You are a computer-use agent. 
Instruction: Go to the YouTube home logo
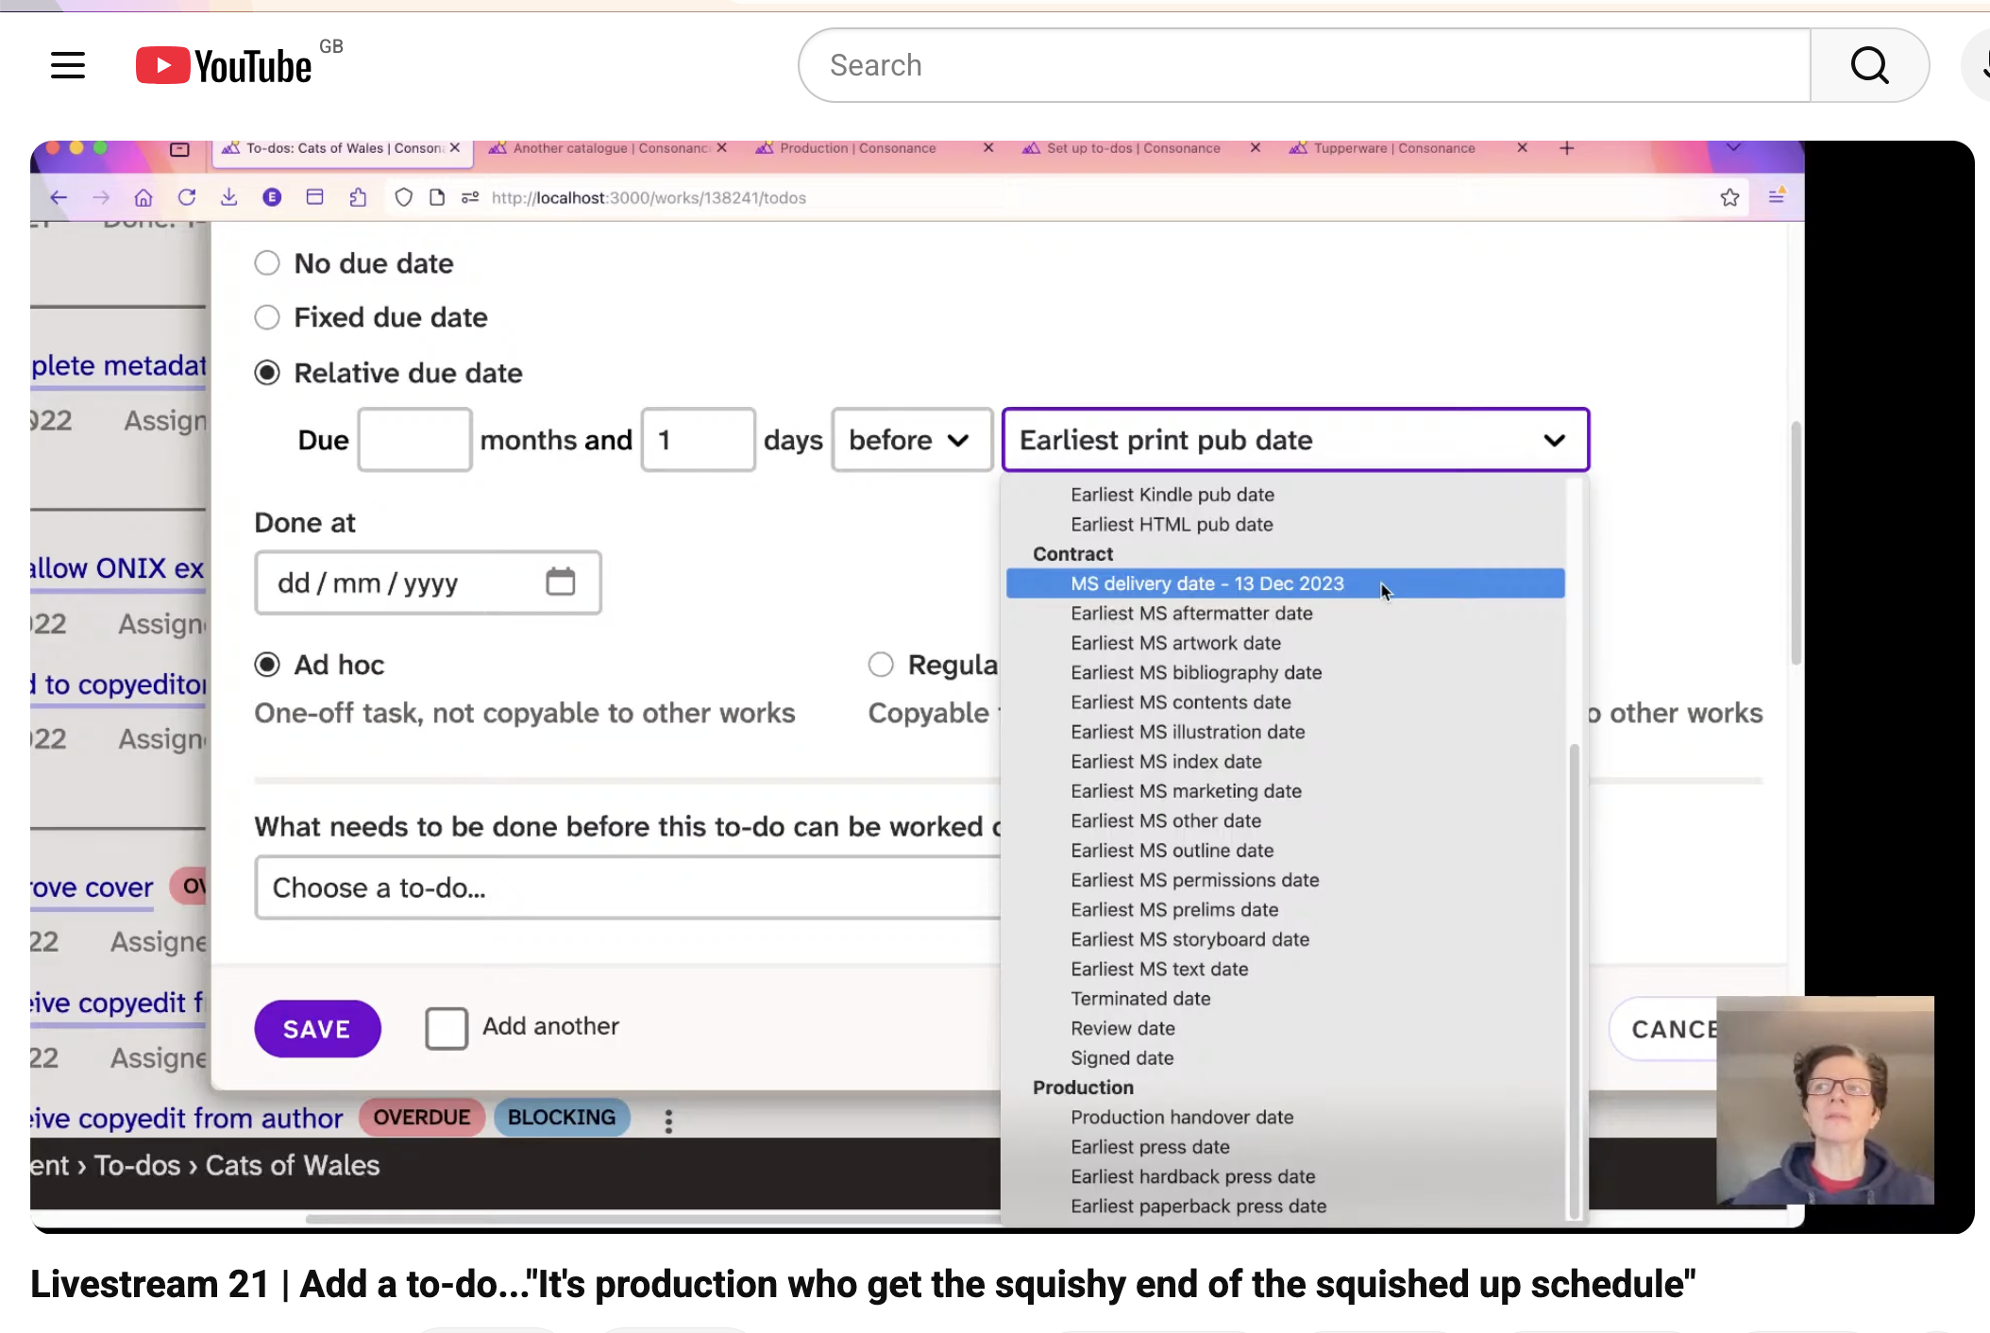pyautogui.click(x=224, y=65)
